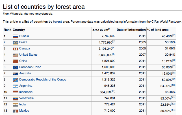Screen dimensions: 182x115
Task: Click footnote 3 next to Brazil area
Action: (114, 42)
